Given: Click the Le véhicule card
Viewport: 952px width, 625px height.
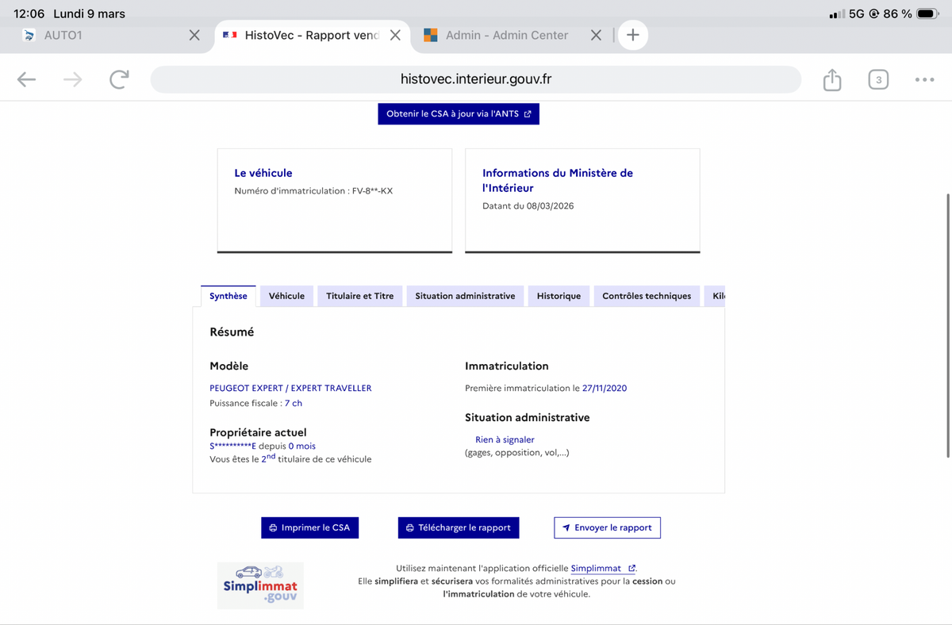Looking at the screenshot, I should [335, 201].
